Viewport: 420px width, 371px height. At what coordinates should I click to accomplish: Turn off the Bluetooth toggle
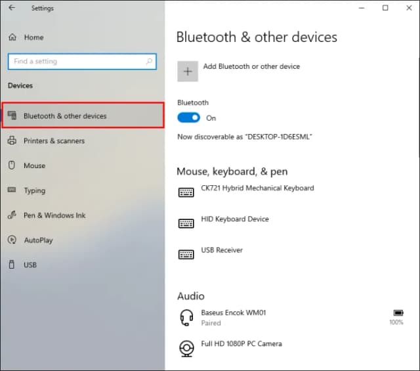point(189,118)
